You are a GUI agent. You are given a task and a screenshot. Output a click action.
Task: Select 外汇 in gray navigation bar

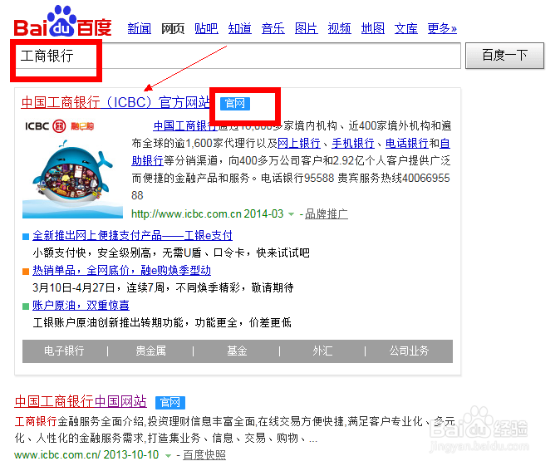[322, 351]
